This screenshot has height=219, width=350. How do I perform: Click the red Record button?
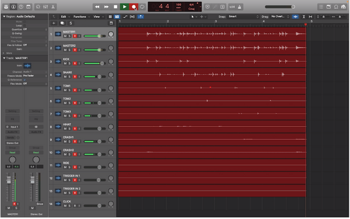[134, 7]
